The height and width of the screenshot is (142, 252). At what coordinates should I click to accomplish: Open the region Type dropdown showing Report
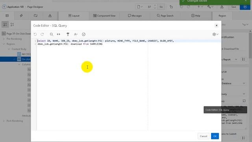[230, 60]
